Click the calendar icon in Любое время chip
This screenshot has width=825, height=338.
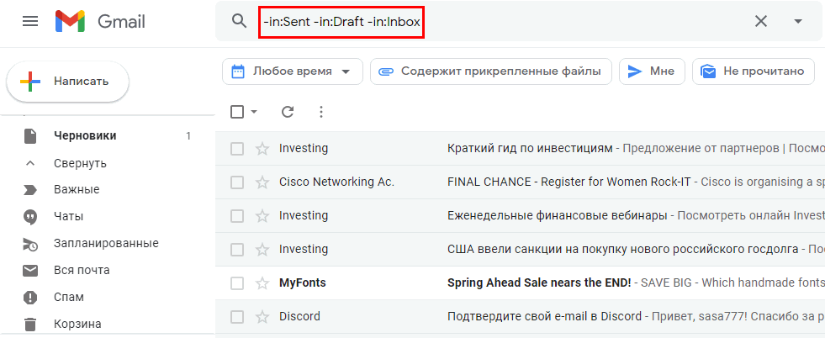tap(238, 71)
